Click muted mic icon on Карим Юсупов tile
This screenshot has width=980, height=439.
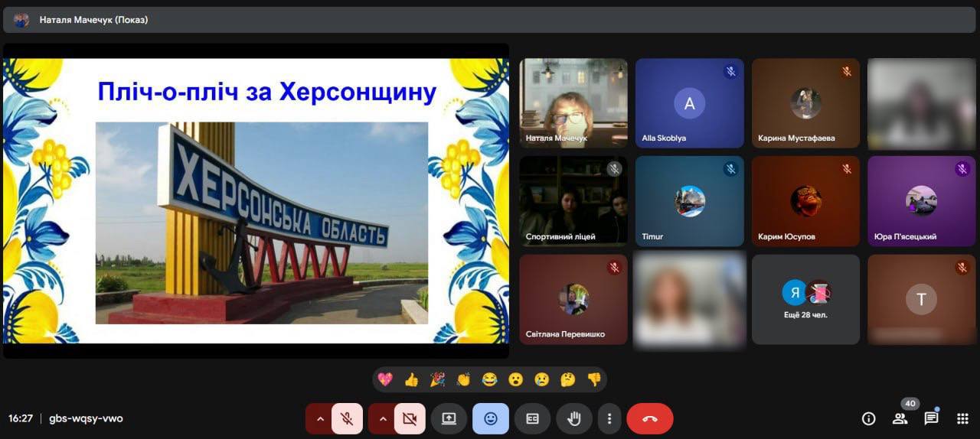click(847, 169)
